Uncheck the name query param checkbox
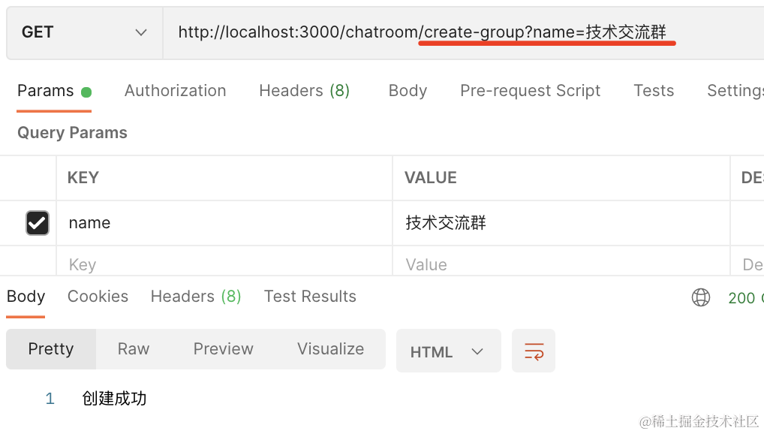 click(x=38, y=223)
